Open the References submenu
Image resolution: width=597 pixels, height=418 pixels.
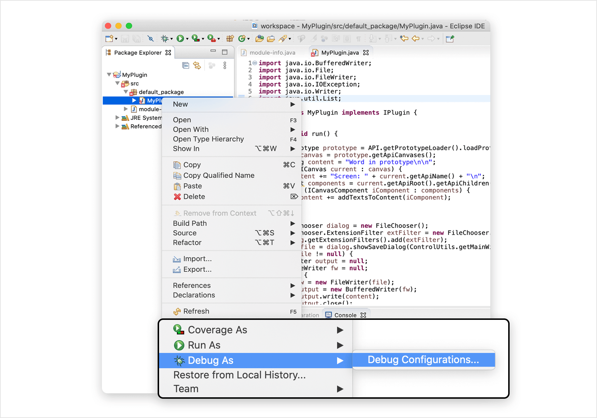232,286
